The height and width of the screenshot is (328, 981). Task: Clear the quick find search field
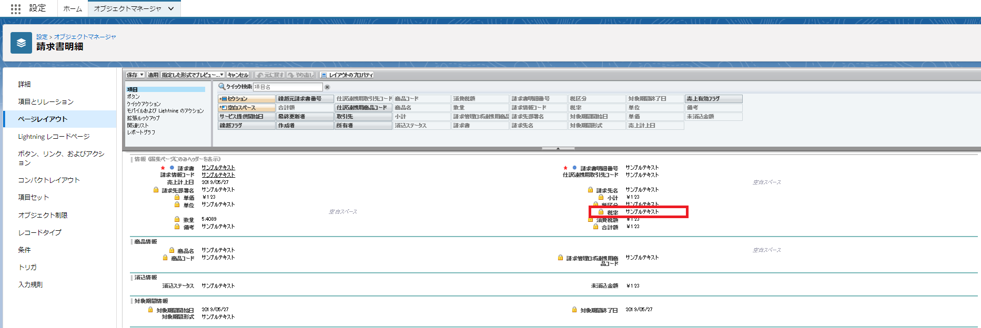(327, 87)
